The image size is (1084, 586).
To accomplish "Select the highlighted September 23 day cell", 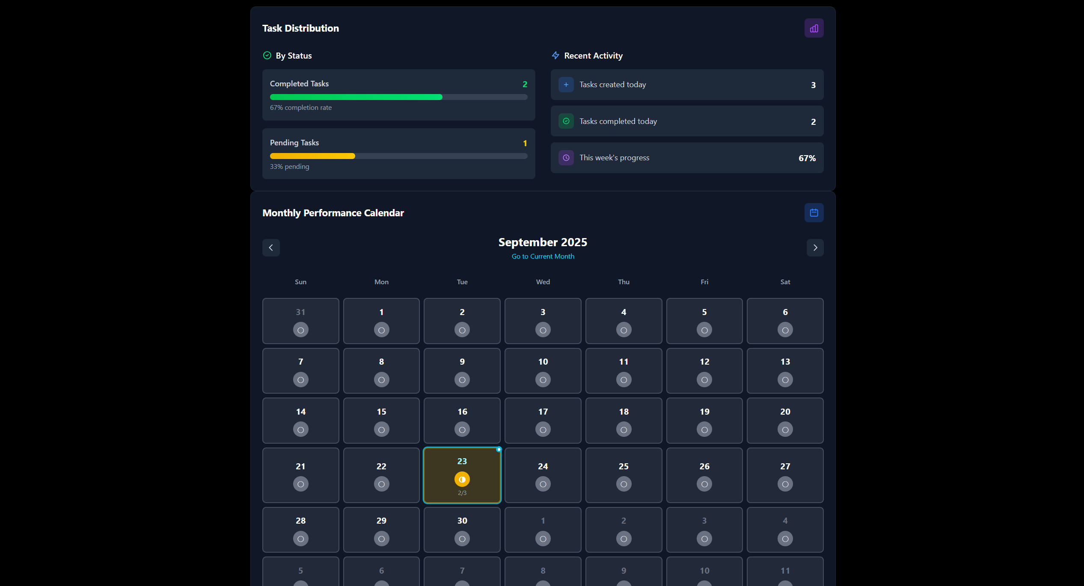I will click(x=462, y=475).
